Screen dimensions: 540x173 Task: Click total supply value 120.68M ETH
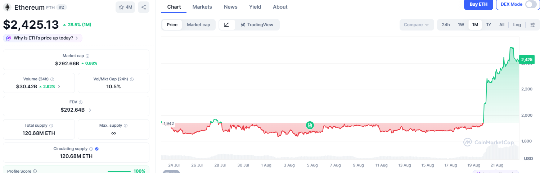pyautogui.click(x=39, y=133)
